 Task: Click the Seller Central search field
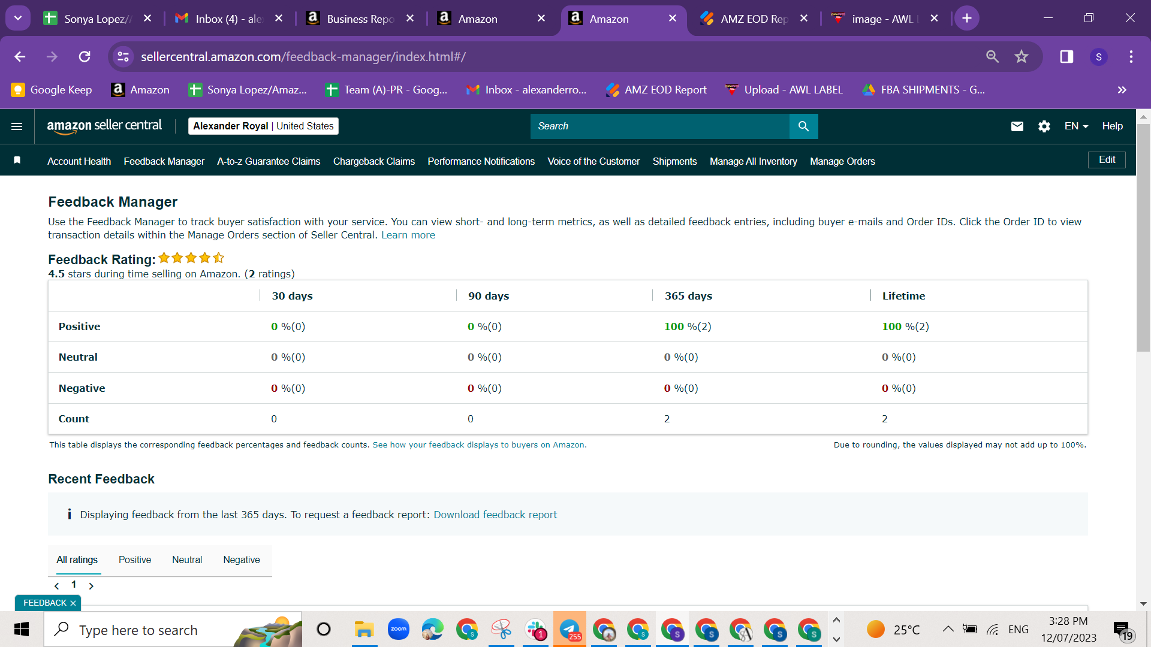[x=659, y=126]
